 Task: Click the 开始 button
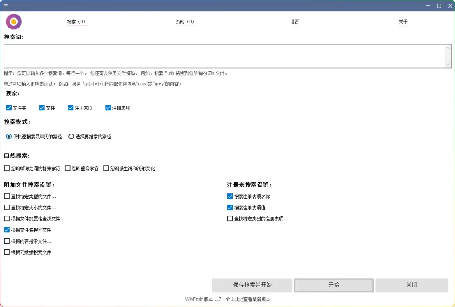[x=334, y=285]
